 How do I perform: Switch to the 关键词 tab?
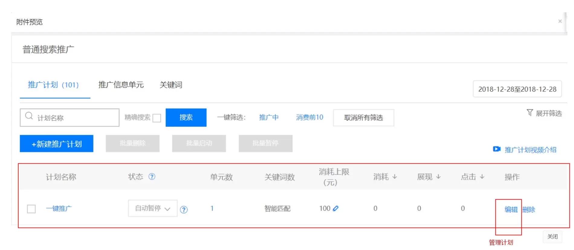(x=171, y=85)
